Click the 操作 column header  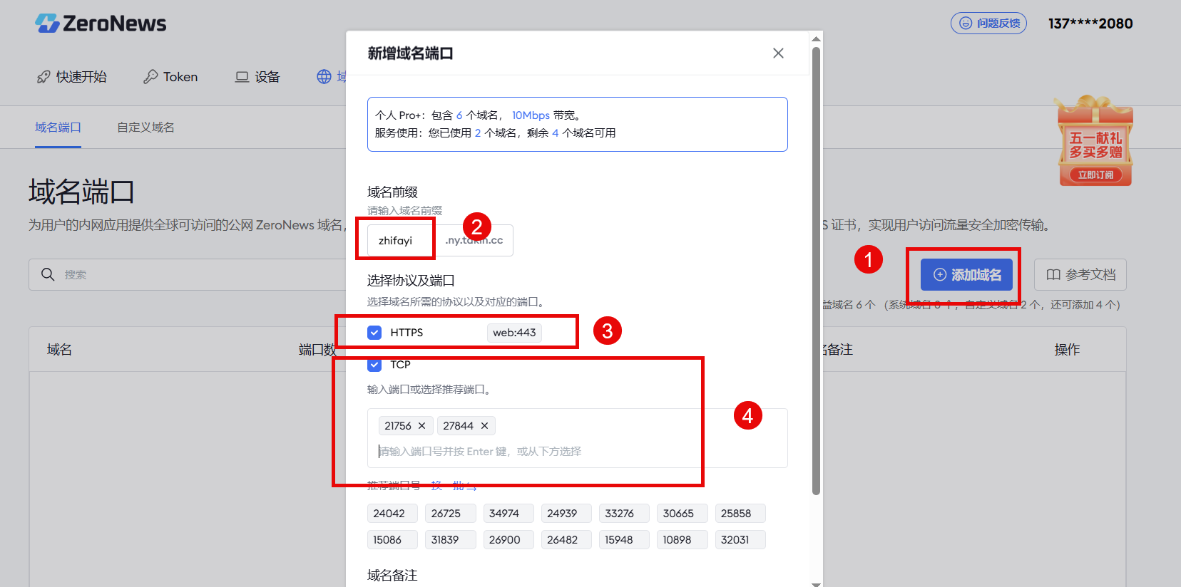(1067, 350)
